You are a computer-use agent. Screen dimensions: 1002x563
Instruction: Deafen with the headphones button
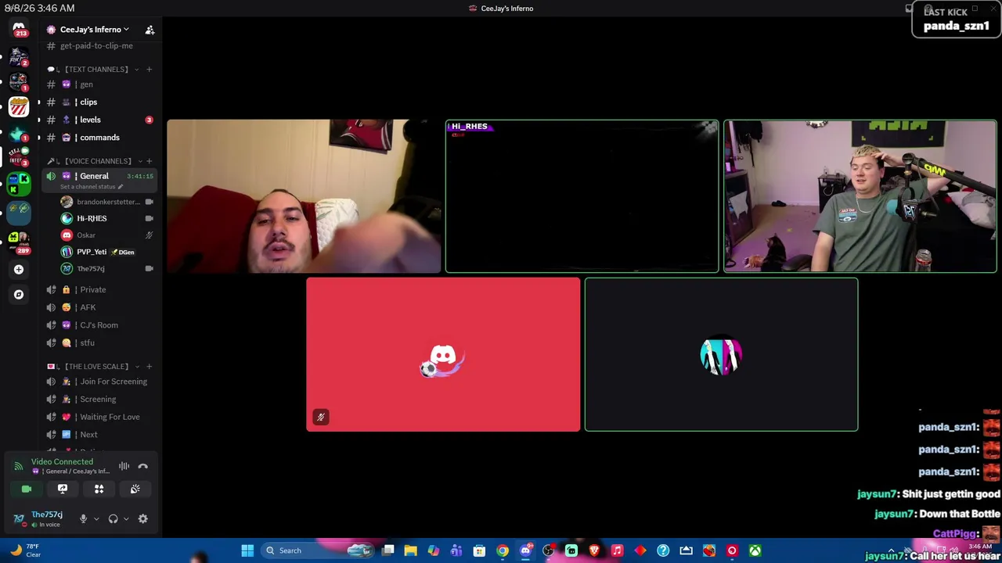point(113,518)
